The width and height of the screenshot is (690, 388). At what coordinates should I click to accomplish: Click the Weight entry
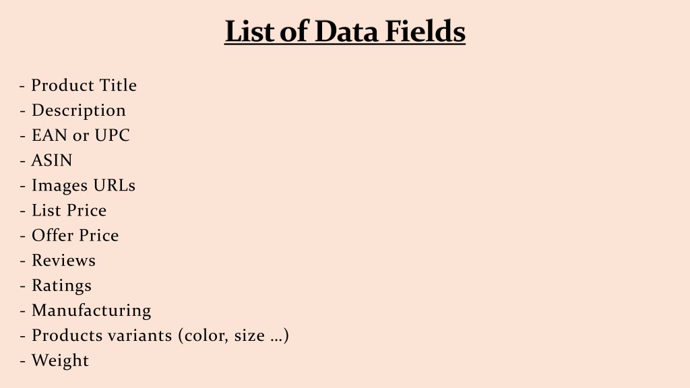click(55, 361)
